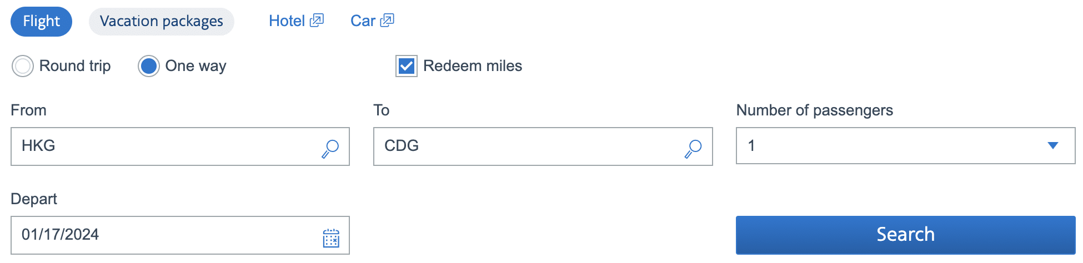Click the external-link icon beside Hotel
1083x263 pixels.
[x=317, y=21]
